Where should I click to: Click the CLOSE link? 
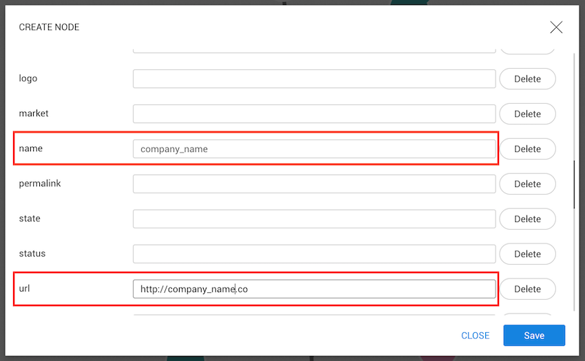click(x=475, y=336)
